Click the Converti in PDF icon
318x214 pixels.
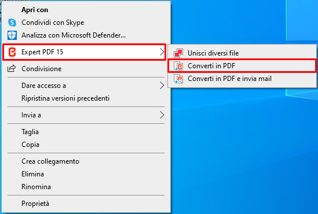coord(178,66)
